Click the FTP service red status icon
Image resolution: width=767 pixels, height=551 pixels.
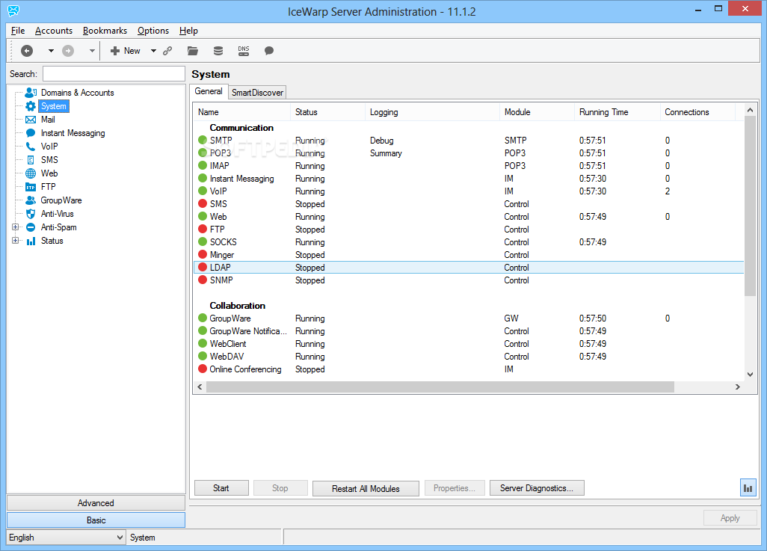click(x=203, y=229)
